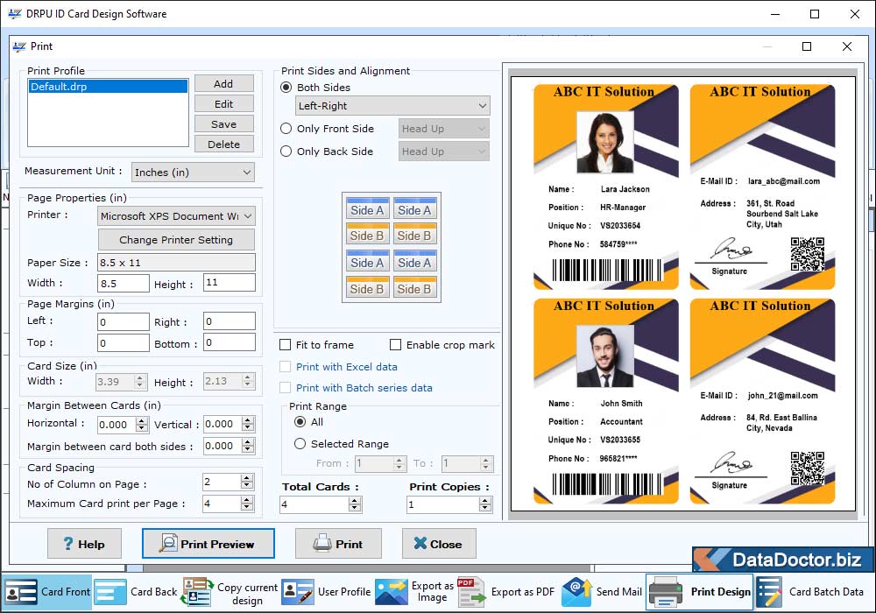Image resolution: width=876 pixels, height=613 pixels.
Task: Click the page Width input field
Action: tap(124, 284)
